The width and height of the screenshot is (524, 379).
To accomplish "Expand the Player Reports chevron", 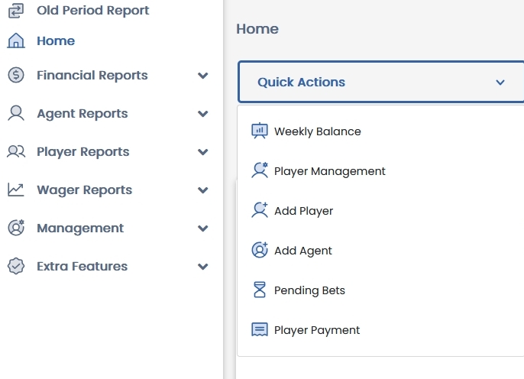I will 202,152.
